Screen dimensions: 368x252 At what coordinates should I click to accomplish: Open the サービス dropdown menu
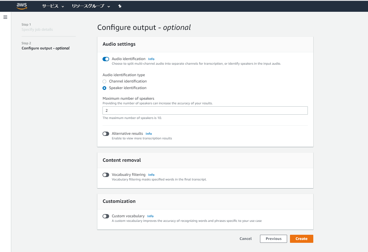(x=53, y=6)
